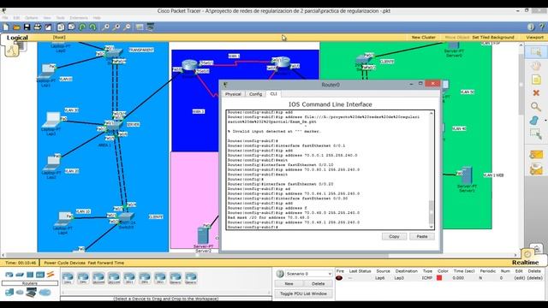Viewport: 548px width, 308px height.
Task: Open the Edit menu
Action: pyautogui.click(x=16, y=17)
